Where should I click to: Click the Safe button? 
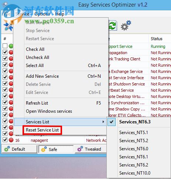coord(56,149)
